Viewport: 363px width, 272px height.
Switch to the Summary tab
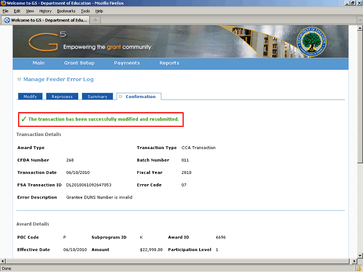tap(97, 96)
